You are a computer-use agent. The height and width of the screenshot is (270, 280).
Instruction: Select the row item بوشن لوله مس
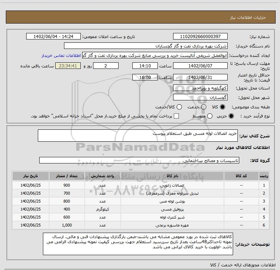coord(172,202)
